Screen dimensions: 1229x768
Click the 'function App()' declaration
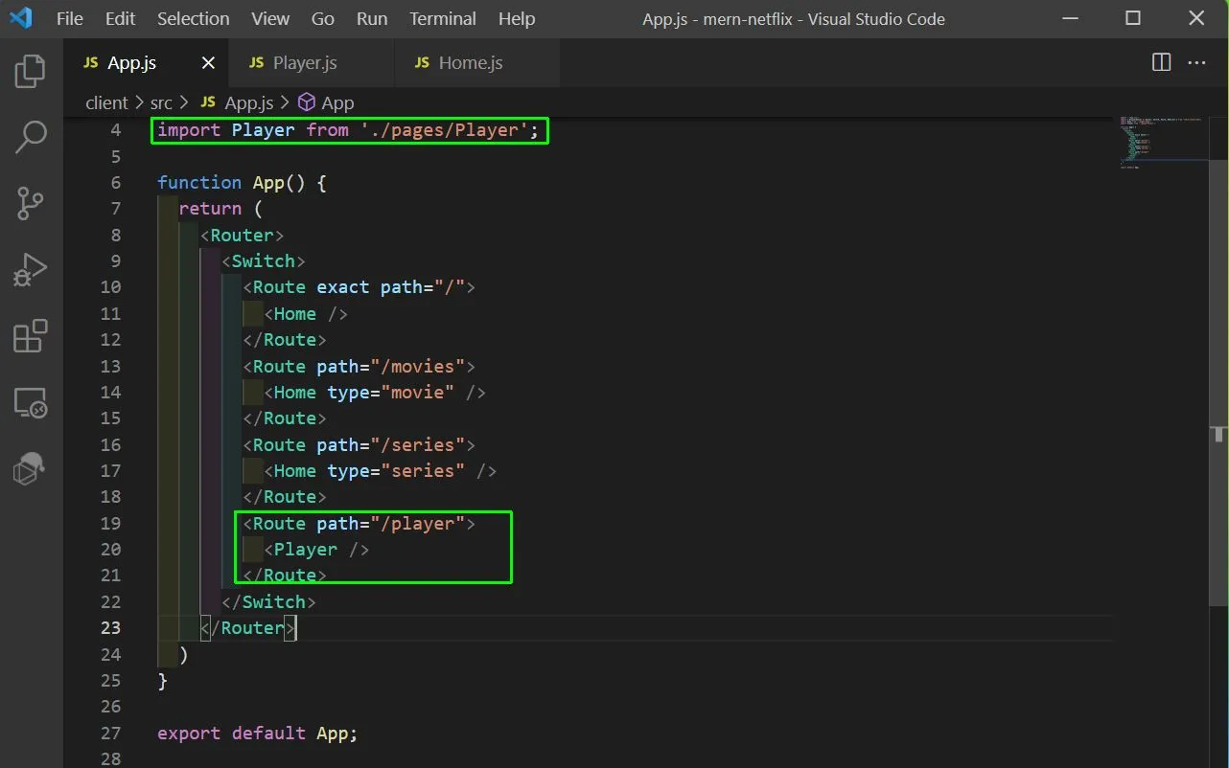(242, 183)
